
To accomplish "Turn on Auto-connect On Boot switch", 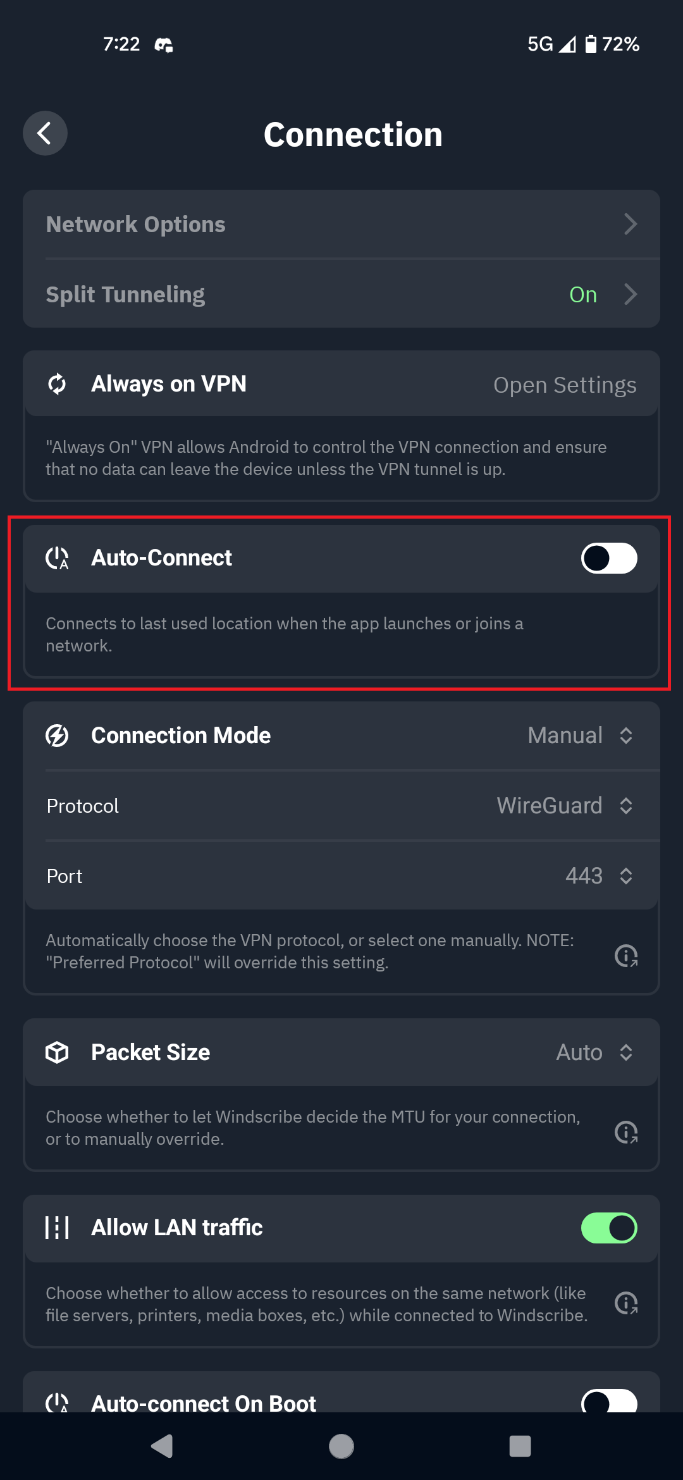I will tap(609, 1401).
